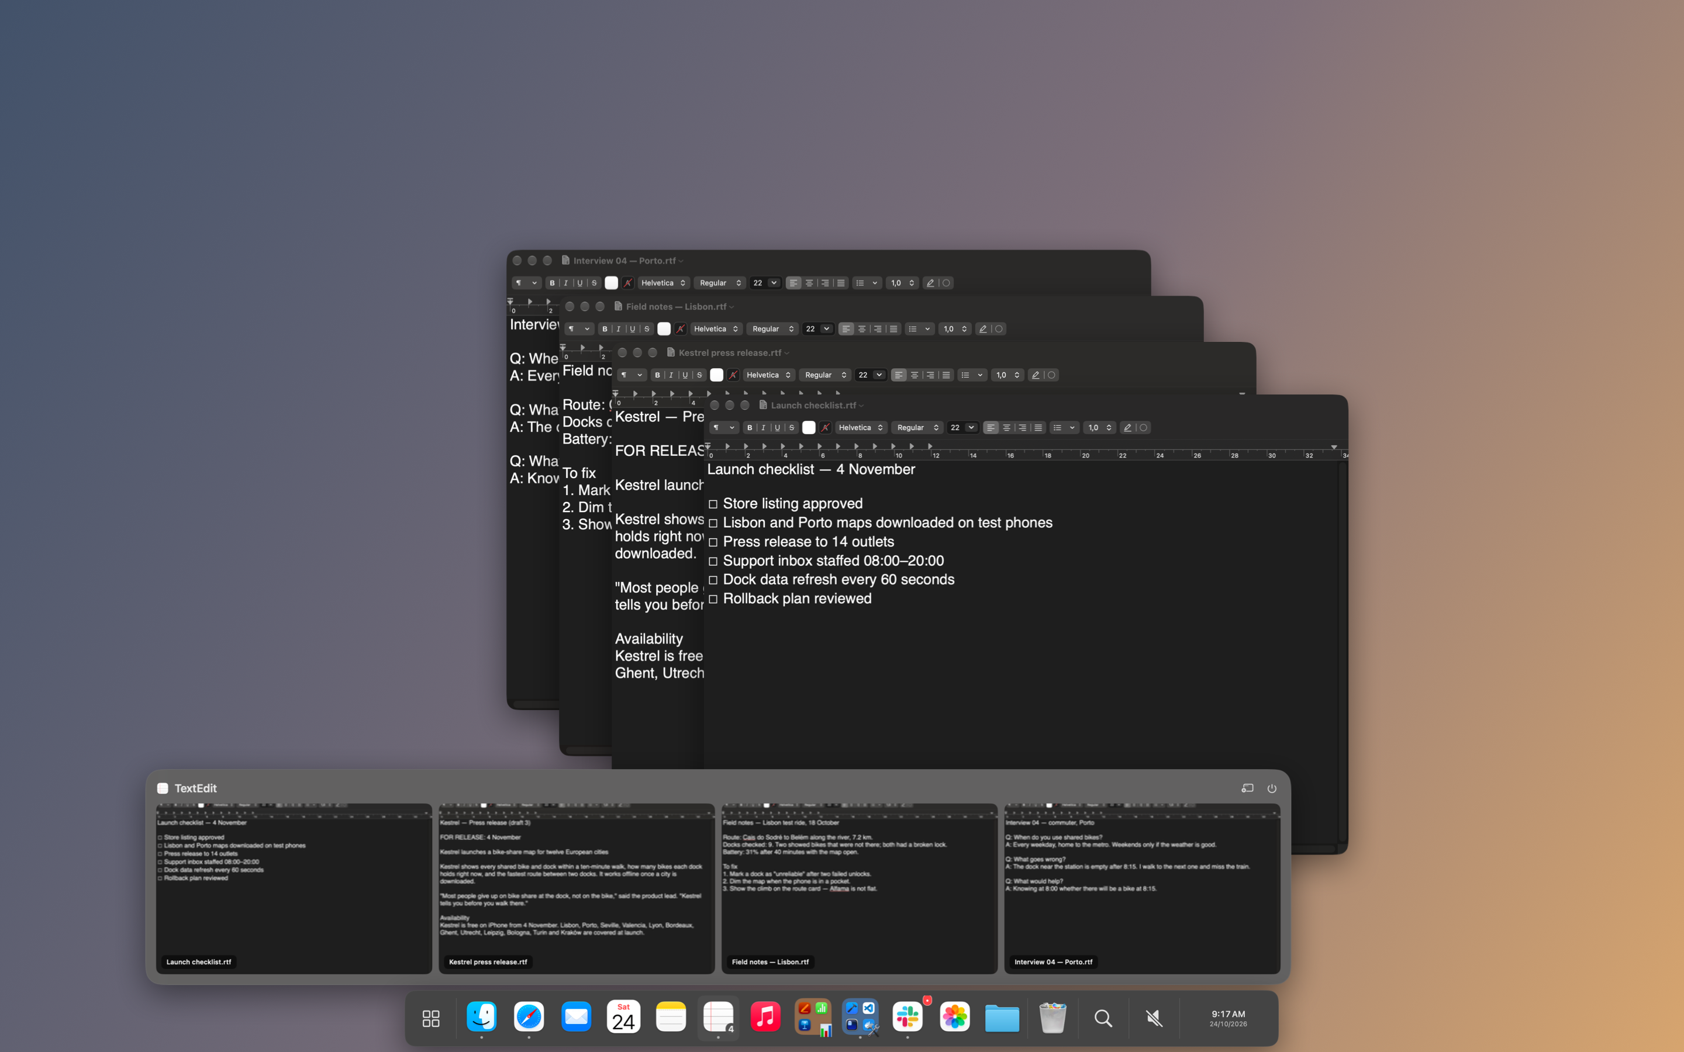Open text color swatch in Launch checklist
The image size is (1684, 1052).
[809, 427]
